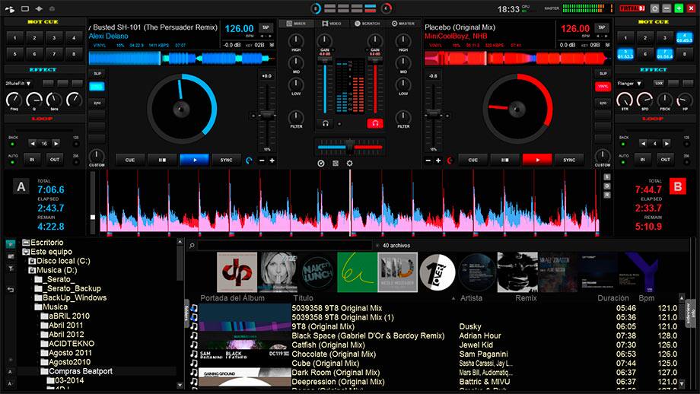Screen dimensions: 700x394
Task: Sort tracks by Artista column header
Action: click(471, 298)
